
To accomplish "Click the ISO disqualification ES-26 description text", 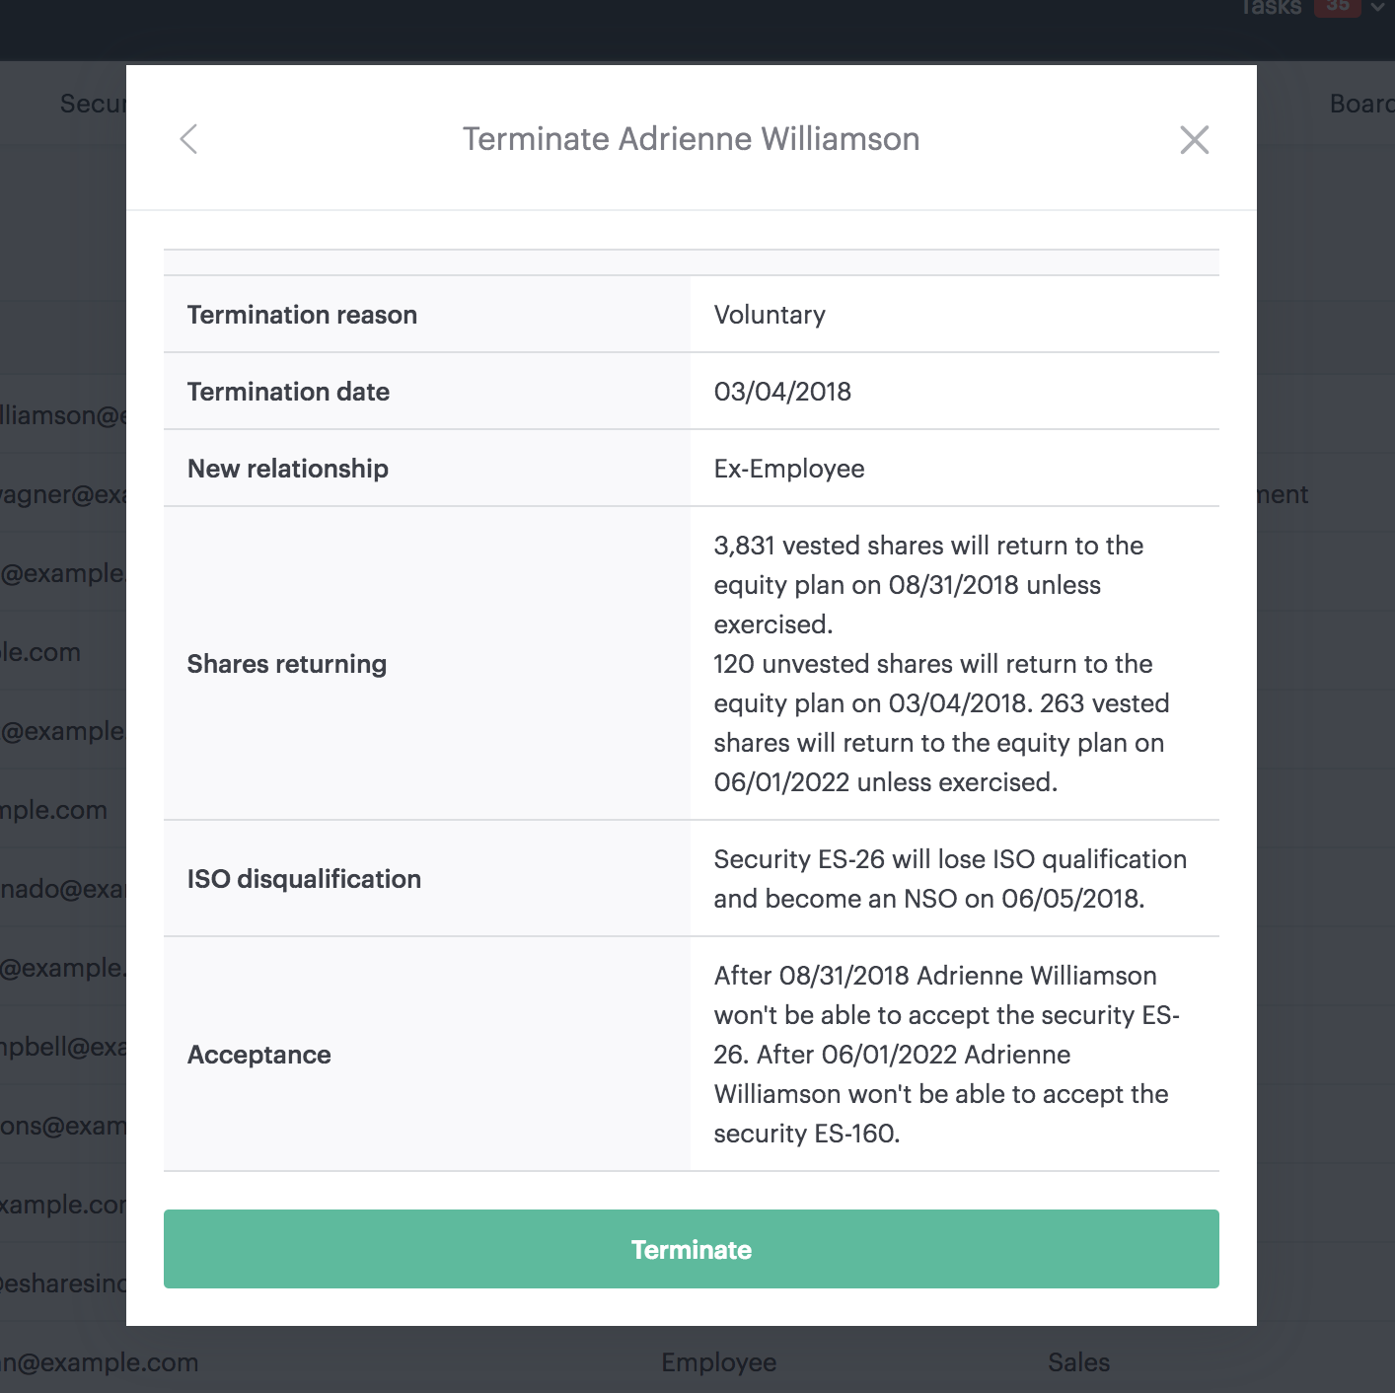I will click(950, 879).
